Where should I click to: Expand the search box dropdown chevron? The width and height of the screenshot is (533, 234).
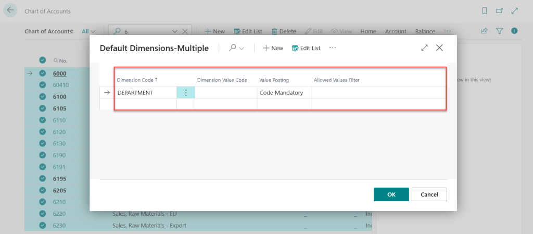(175, 31)
